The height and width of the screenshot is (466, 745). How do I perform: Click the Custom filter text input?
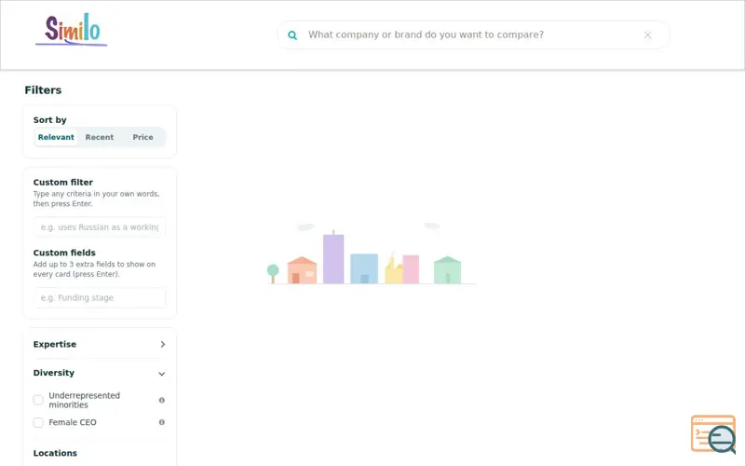pyautogui.click(x=100, y=227)
